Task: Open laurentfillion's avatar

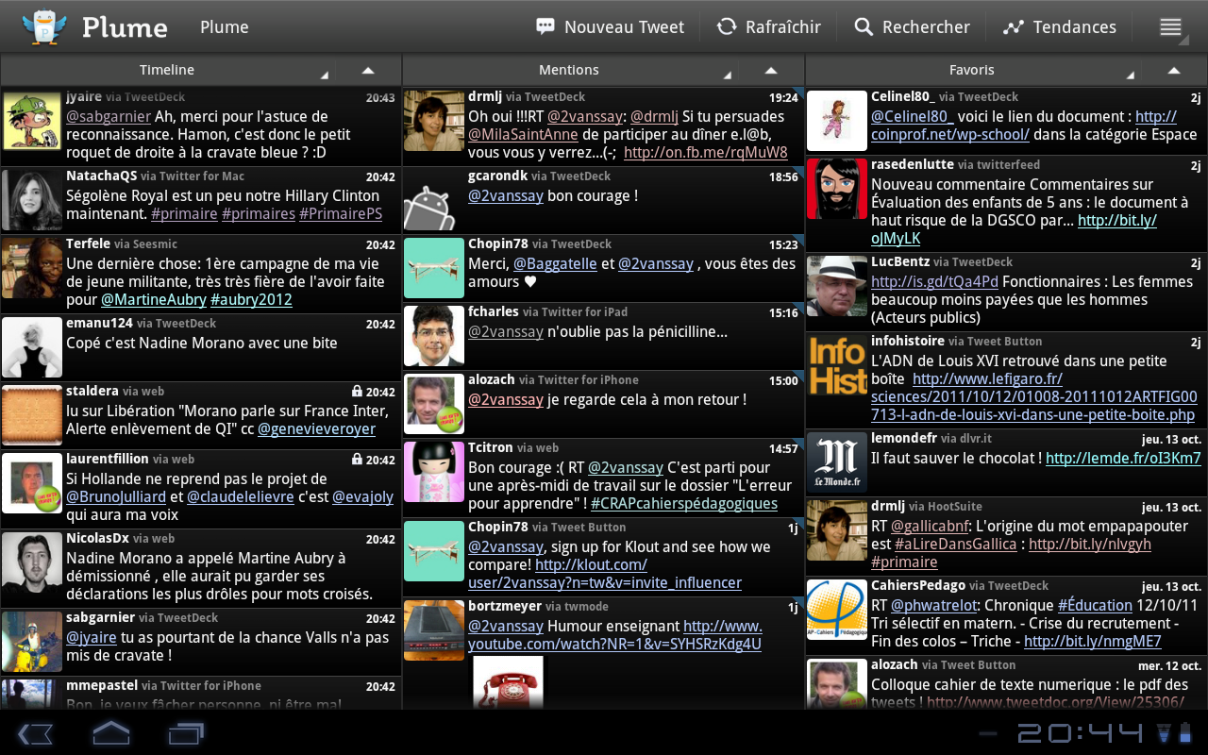Action: [32, 483]
